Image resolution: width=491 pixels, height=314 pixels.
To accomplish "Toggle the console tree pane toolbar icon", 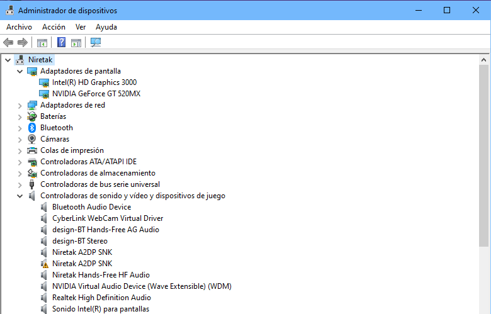I will click(x=42, y=43).
